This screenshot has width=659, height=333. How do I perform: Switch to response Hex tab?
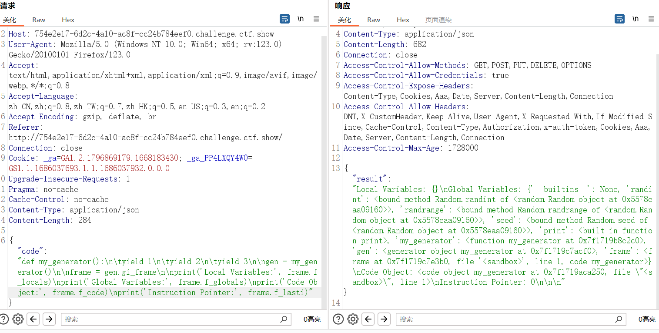pyautogui.click(x=403, y=20)
